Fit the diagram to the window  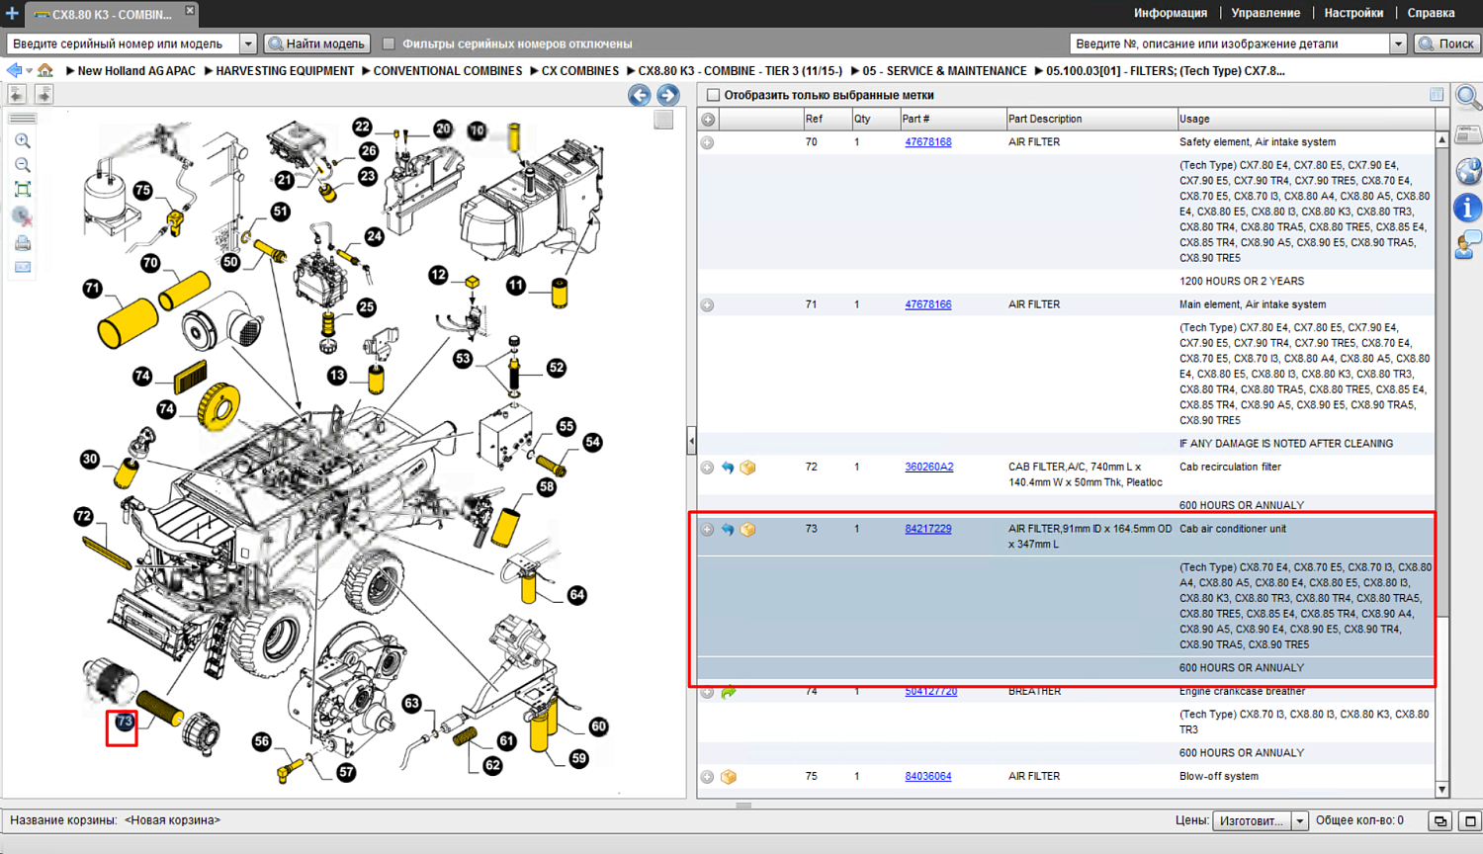point(23,190)
